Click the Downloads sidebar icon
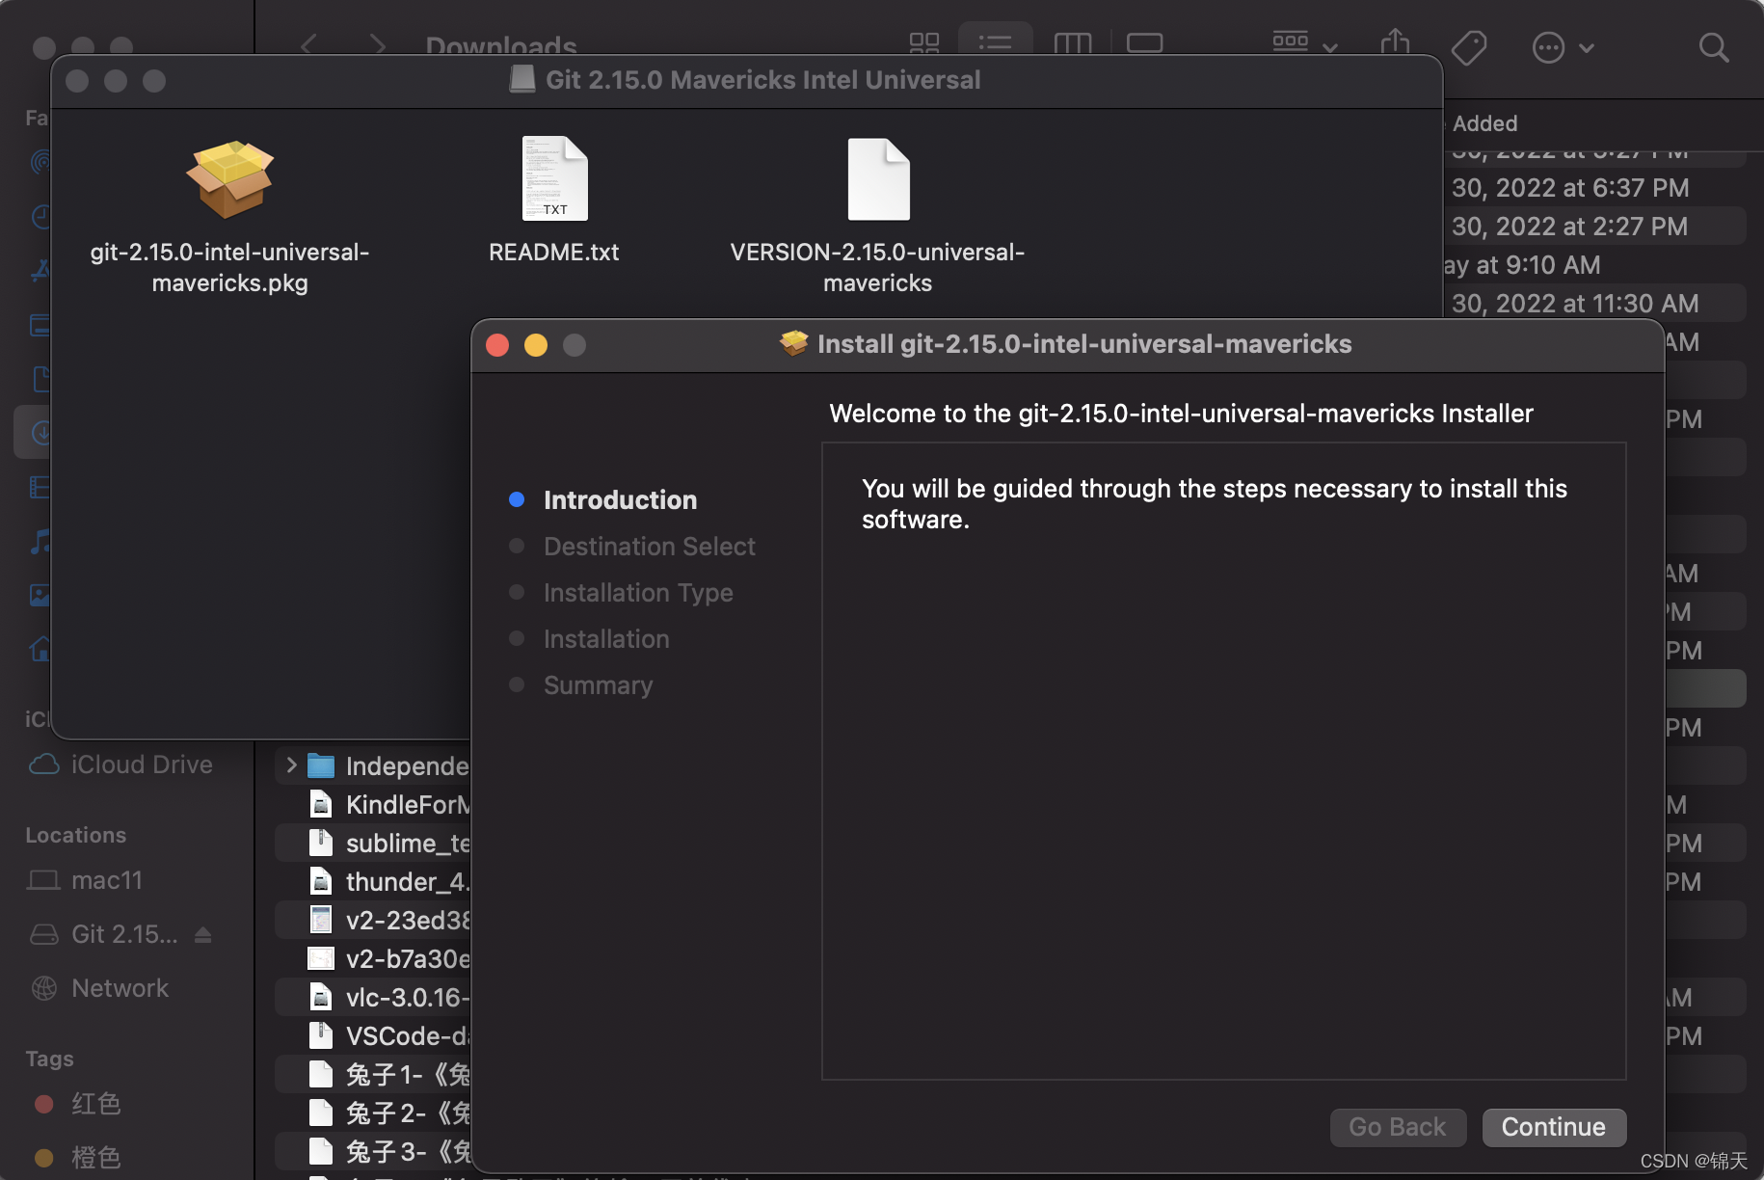1764x1180 pixels. tap(40, 433)
